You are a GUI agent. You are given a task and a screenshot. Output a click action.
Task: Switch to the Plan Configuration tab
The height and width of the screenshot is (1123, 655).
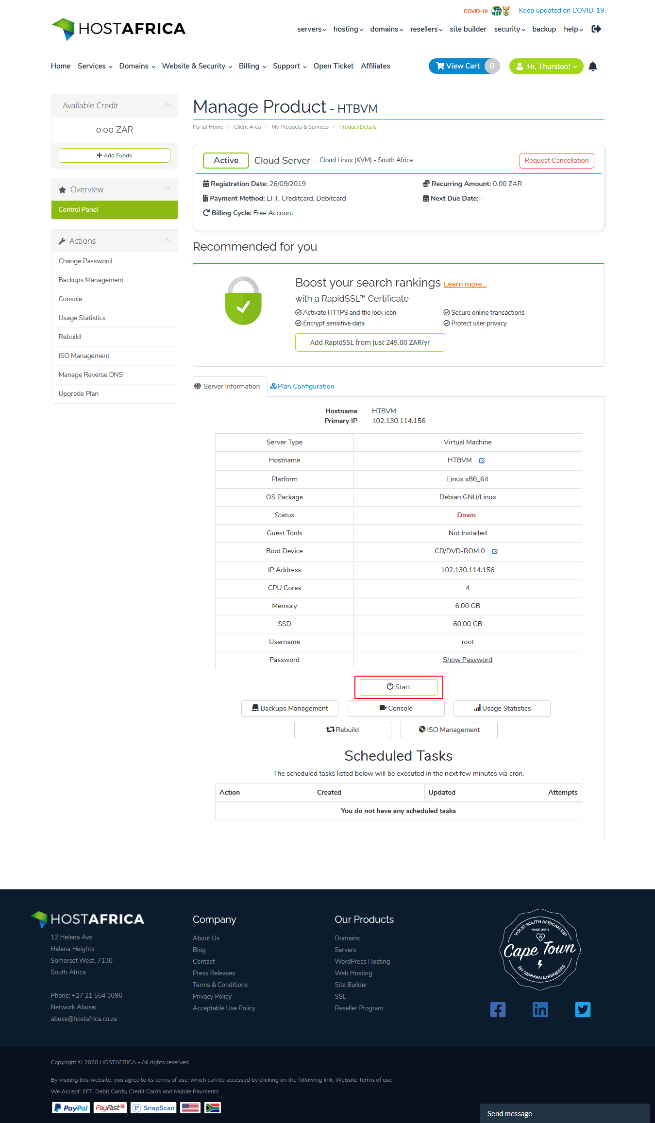click(x=302, y=387)
